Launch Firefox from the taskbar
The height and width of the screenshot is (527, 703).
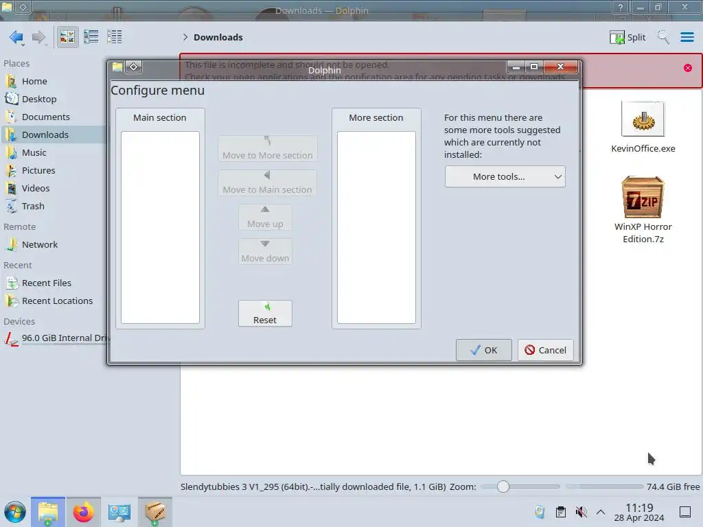pos(83,512)
